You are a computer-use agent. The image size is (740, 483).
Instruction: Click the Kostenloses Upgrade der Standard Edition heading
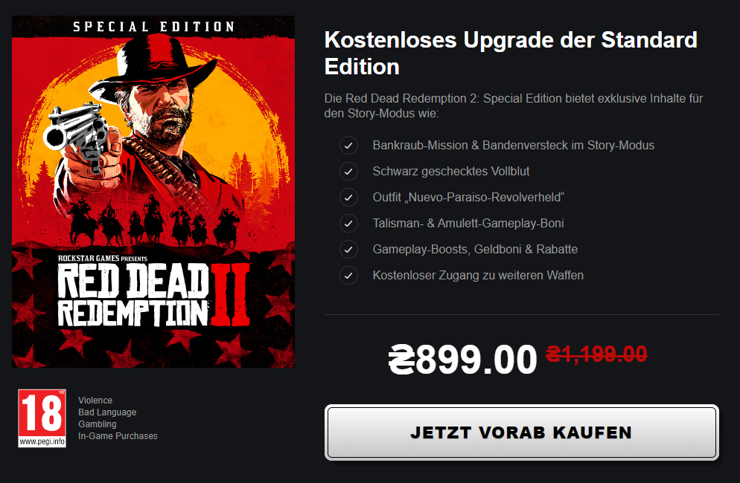pos(511,53)
